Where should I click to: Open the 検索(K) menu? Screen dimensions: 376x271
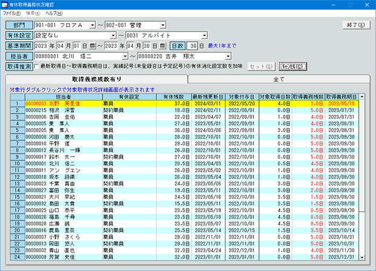[33, 13]
